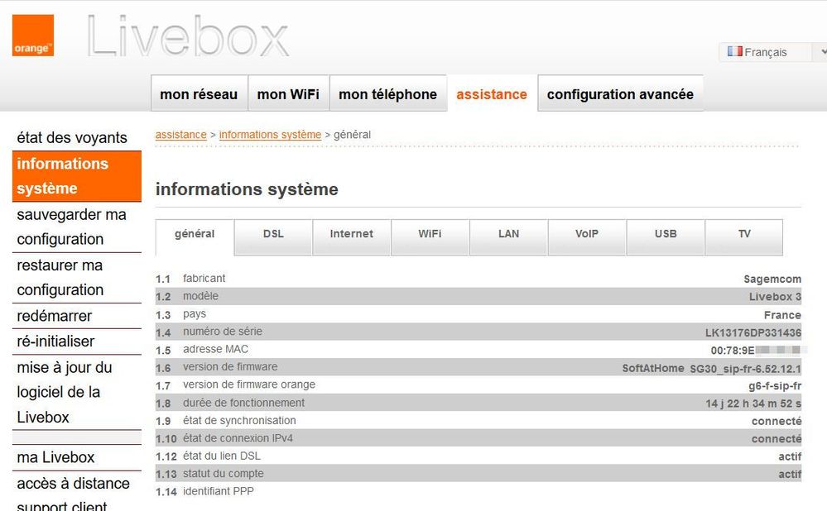The image size is (827, 511).
Task: Select informations système in sidebar
Action: coord(77,176)
